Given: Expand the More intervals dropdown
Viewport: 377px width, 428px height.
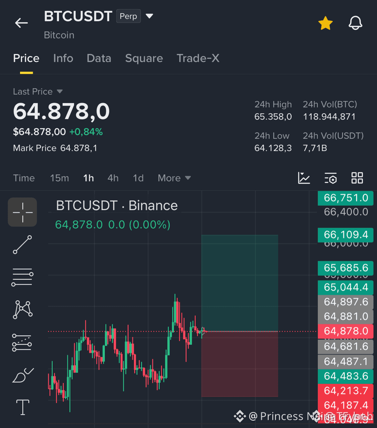Looking at the screenshot, I should point(174,178).
